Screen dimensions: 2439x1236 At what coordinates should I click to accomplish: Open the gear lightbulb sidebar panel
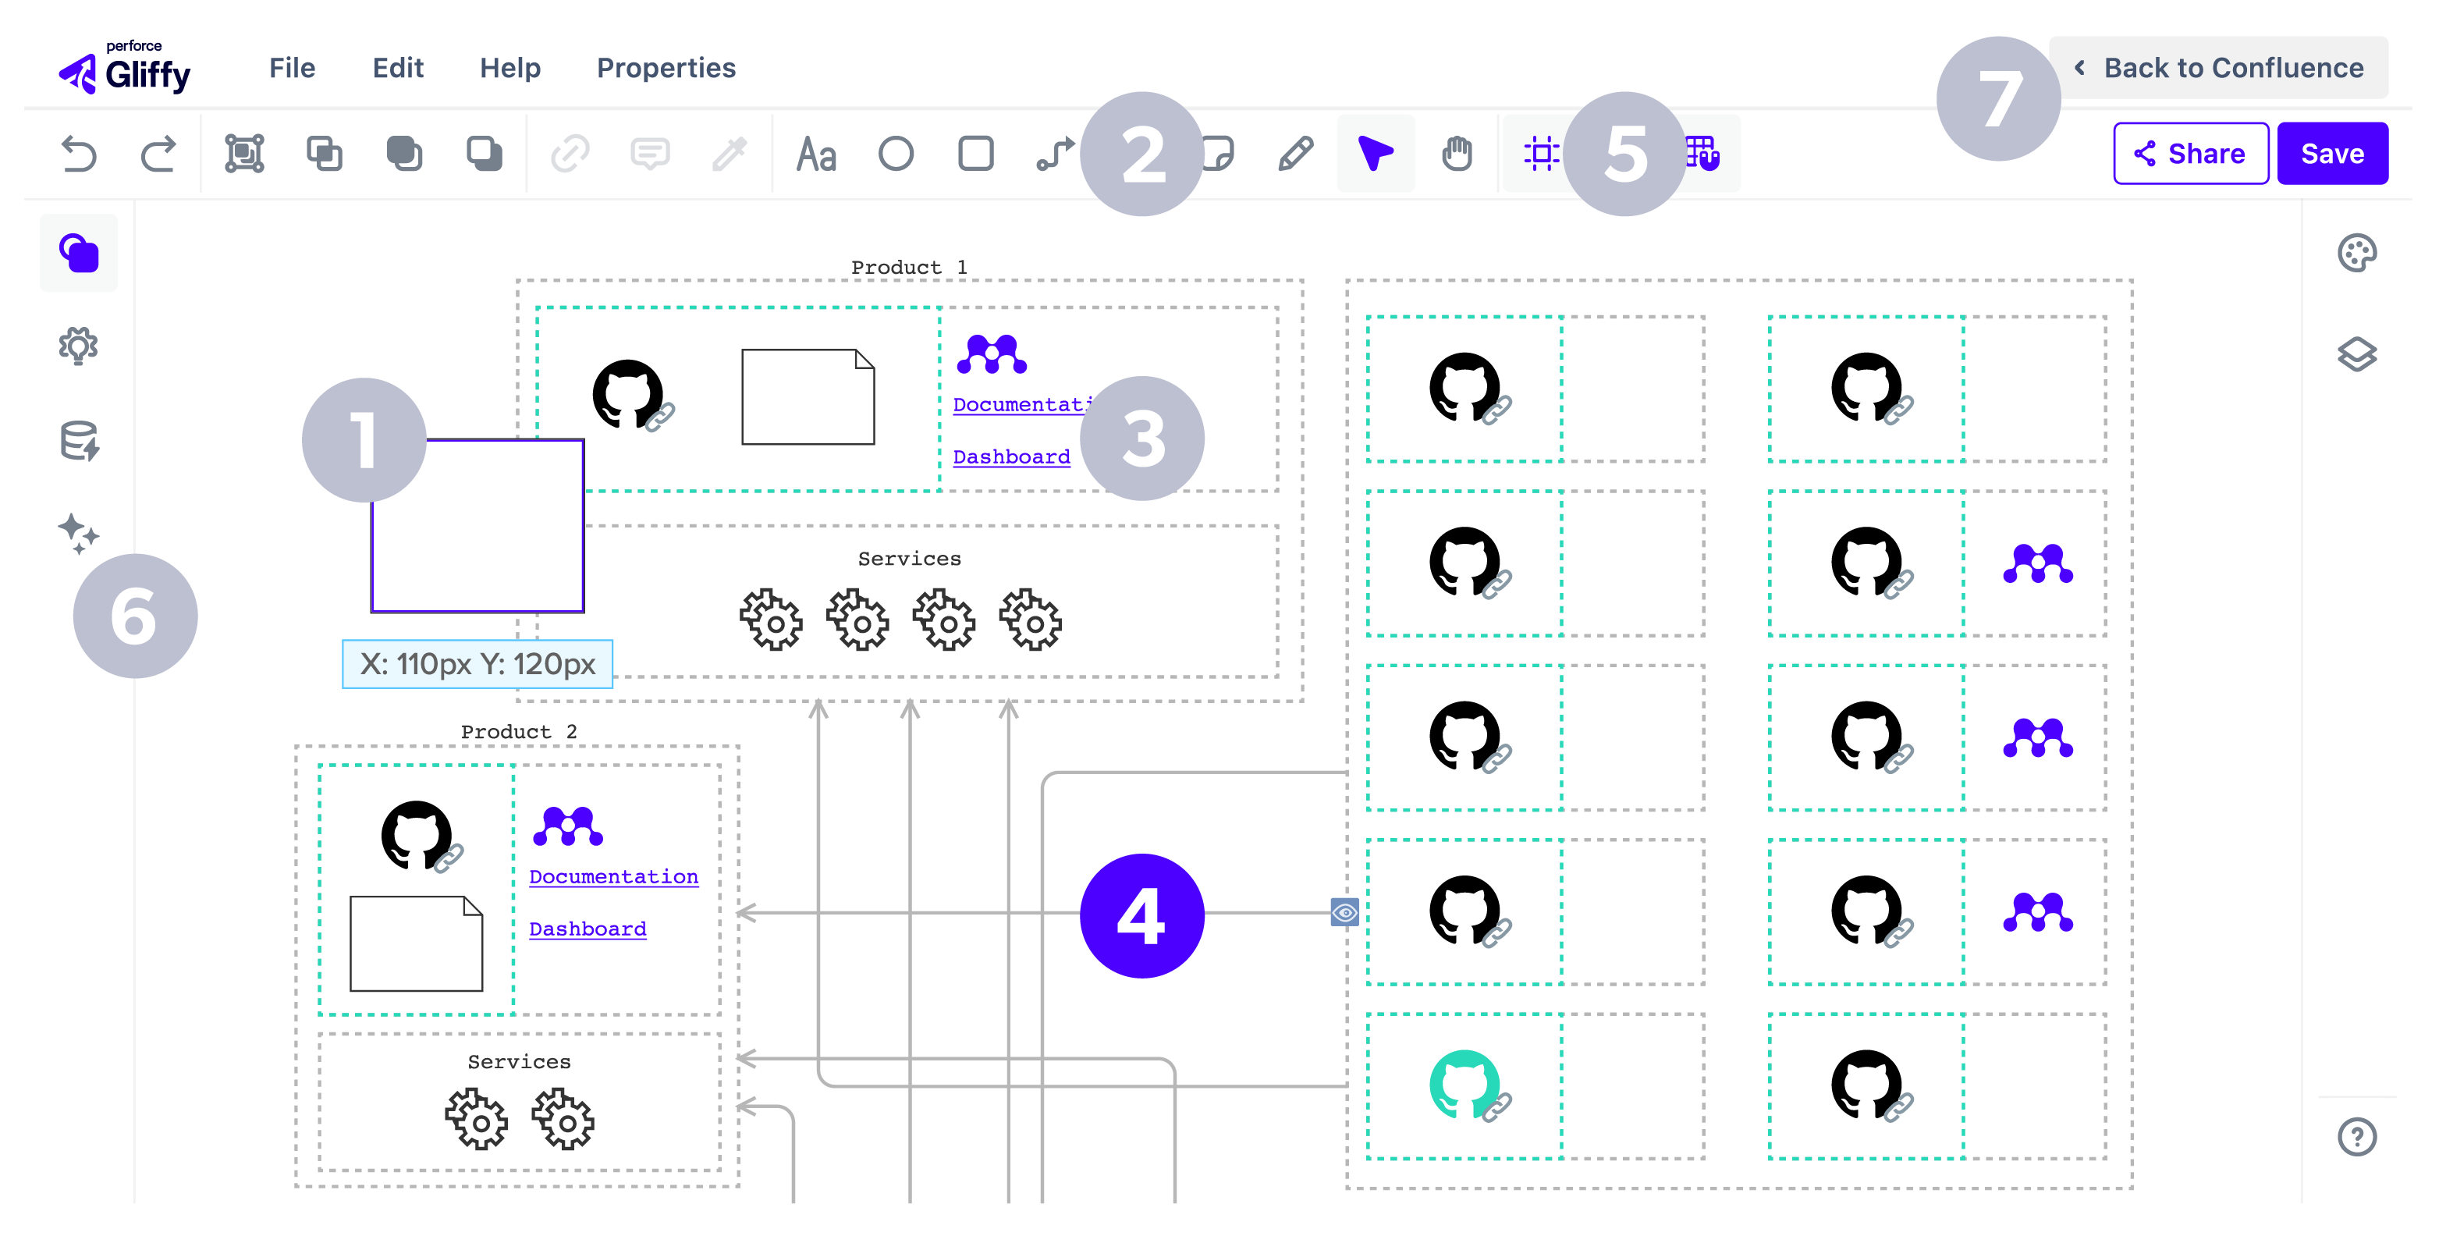click(x=79, y=346)
